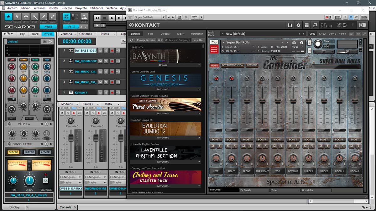Toggle ProChannel power button beside Untitled
The width and height of the screenshot is (376, 211).
coord(50,42)
